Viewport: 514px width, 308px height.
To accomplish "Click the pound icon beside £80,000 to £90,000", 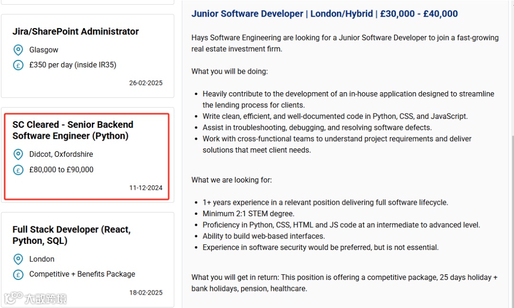I will click(18, 170).
